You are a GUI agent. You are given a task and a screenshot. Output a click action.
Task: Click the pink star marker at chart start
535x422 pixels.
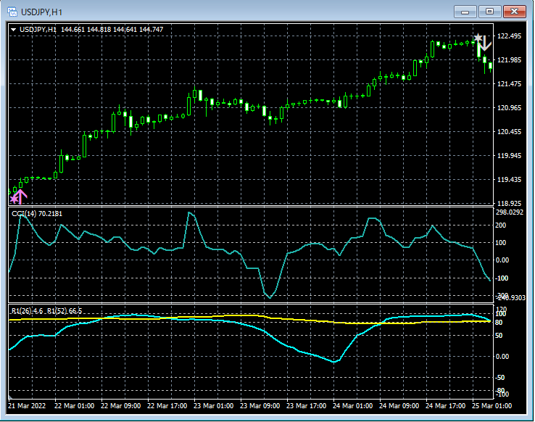[x=13, y=197]
